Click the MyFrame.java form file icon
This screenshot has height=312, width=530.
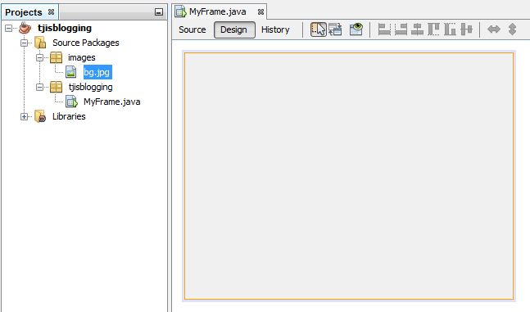click(71, 102)
